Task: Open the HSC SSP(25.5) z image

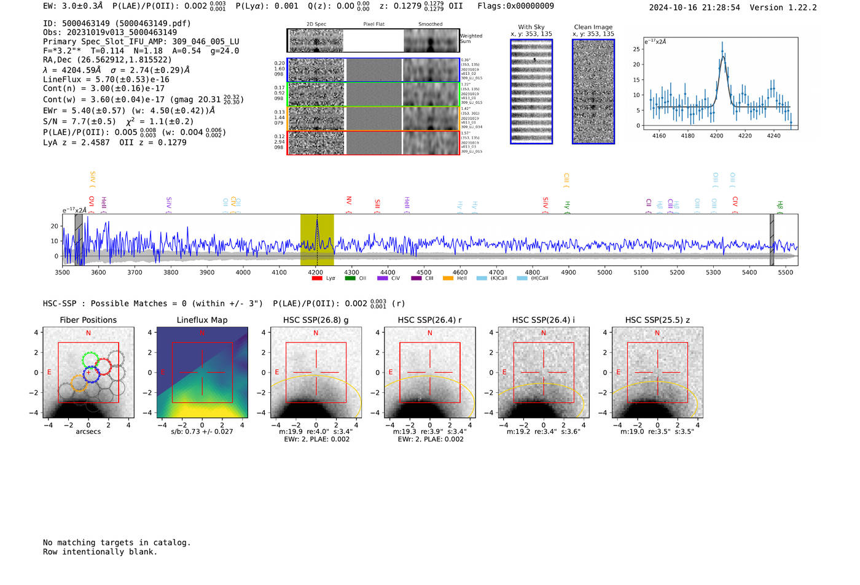Action: 657,372
